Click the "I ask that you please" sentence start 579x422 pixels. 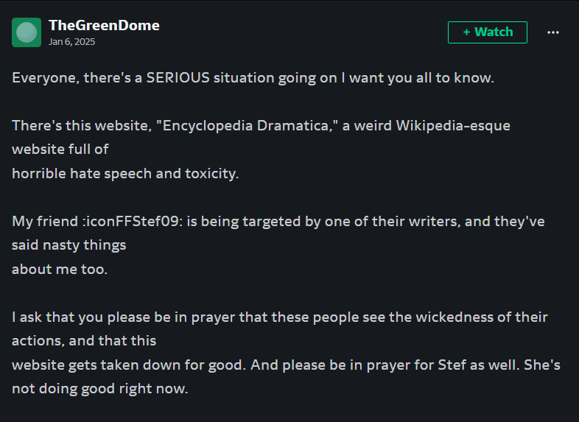74,317
